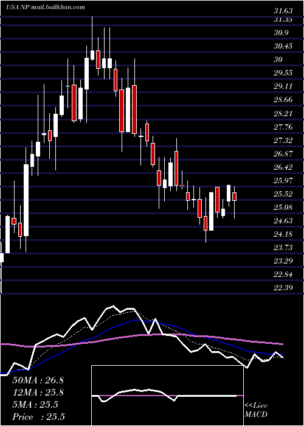Click the 'Price : 25.5' readout
Image resolution: width=304 pixels, height=426 pixels.
coord(38,417)
